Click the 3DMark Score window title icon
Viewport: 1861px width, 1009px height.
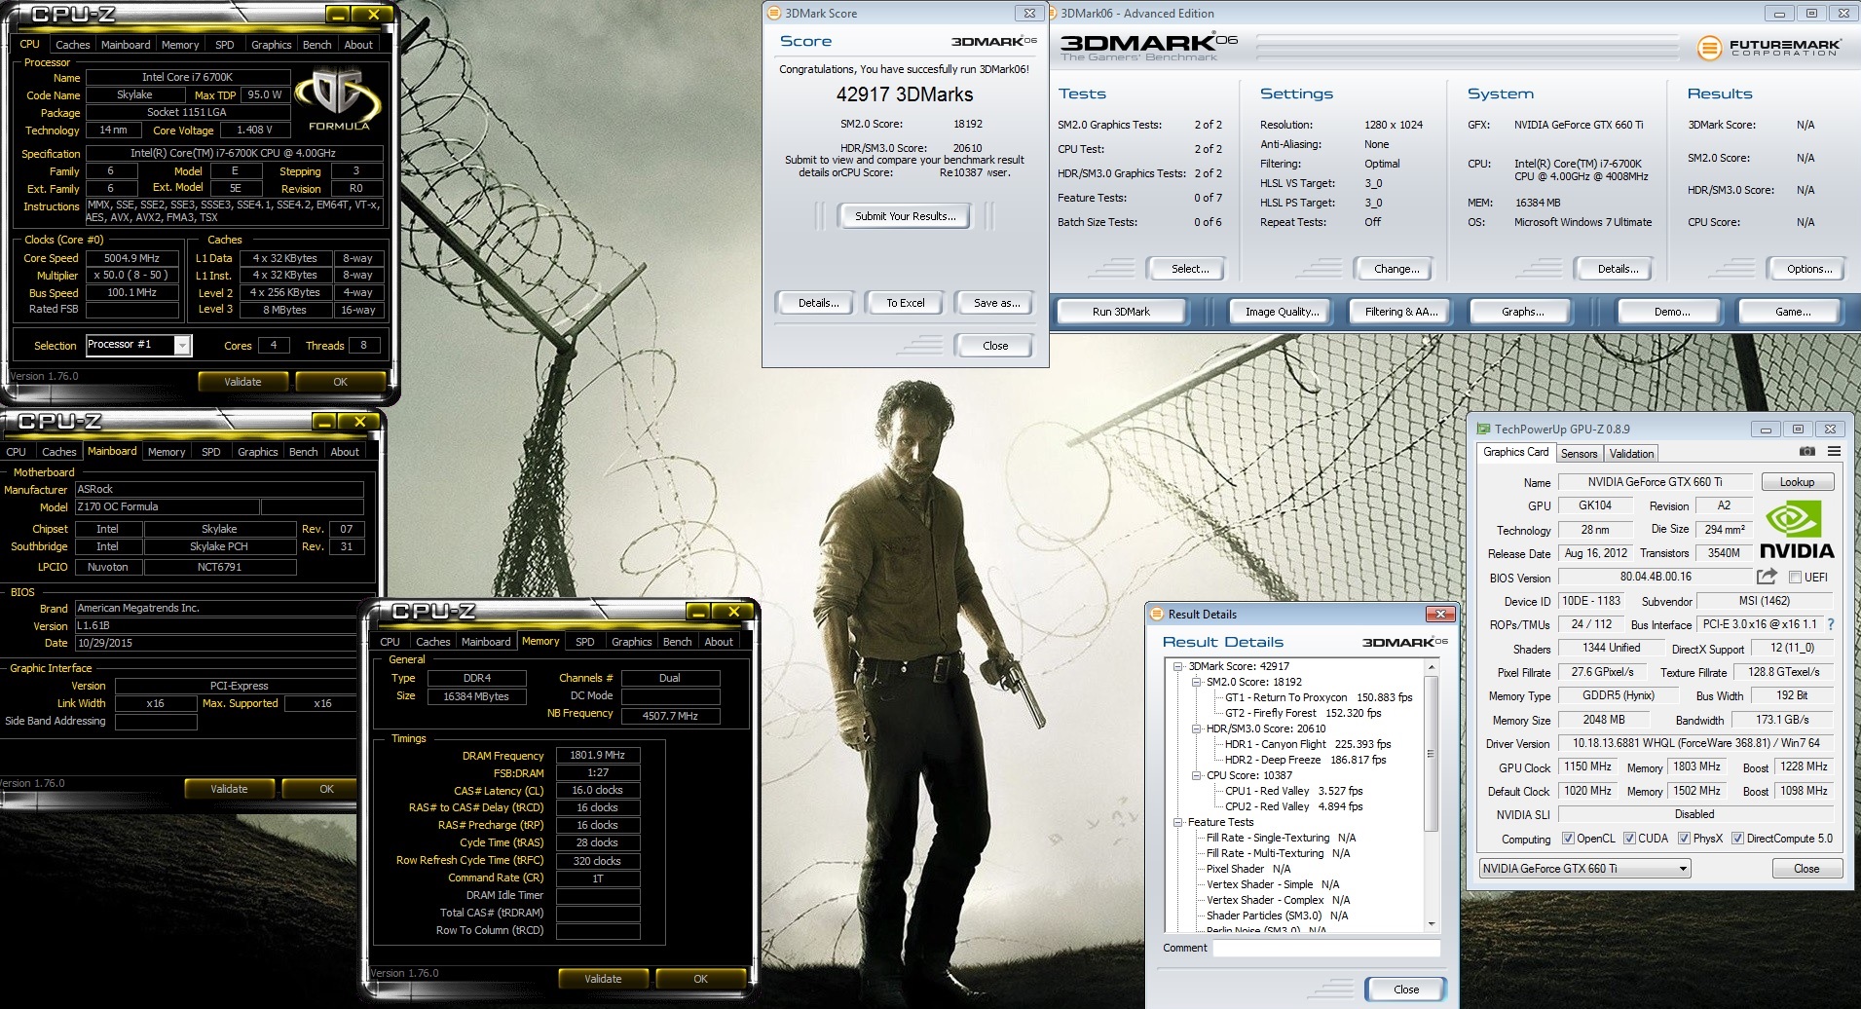point(774,13)
